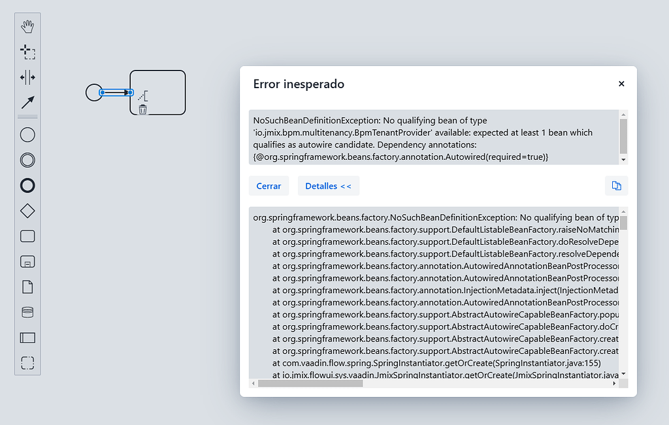This screenshot has height=425, width=669.
Task: Create a Task from the palette
Action: coord(27,236)
